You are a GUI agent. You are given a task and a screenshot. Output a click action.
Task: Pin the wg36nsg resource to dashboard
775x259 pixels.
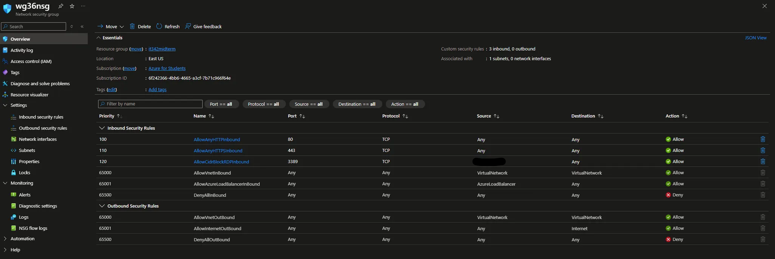coord(61,6)
